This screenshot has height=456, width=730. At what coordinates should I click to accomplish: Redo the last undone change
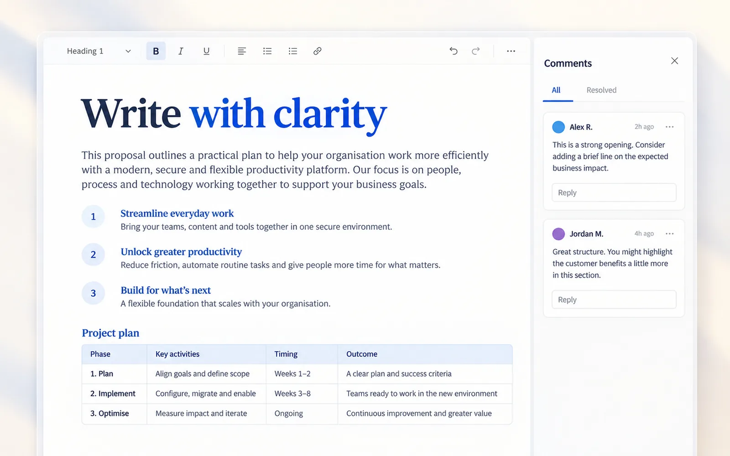476,51
